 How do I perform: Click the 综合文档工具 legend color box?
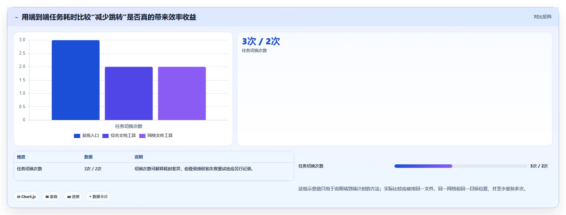[x=105, y=136]
